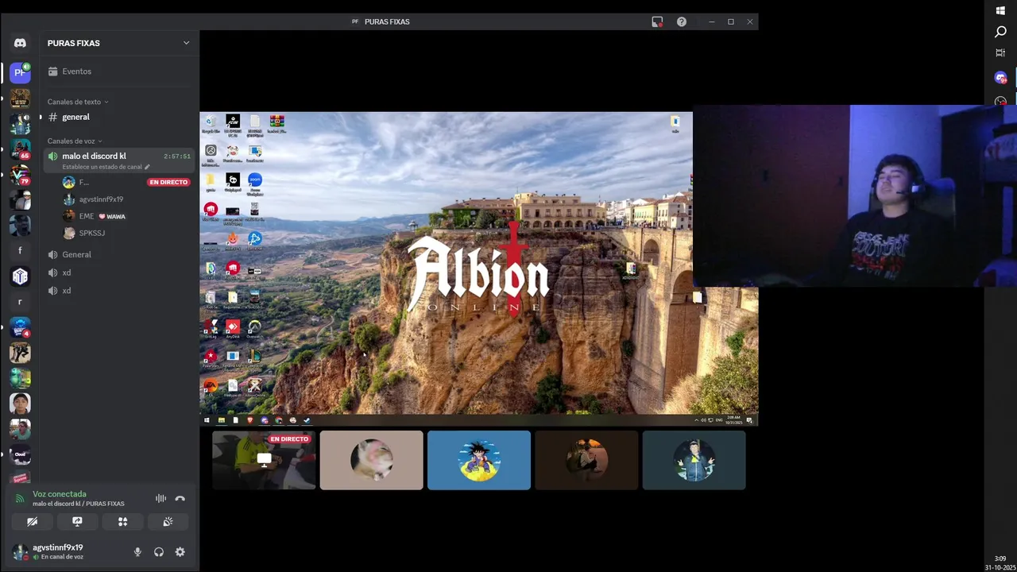Select the PURAS FIXAS server icon
Image resolution: width=1017 pixels, height=572 pixels.
coord(20,72)
